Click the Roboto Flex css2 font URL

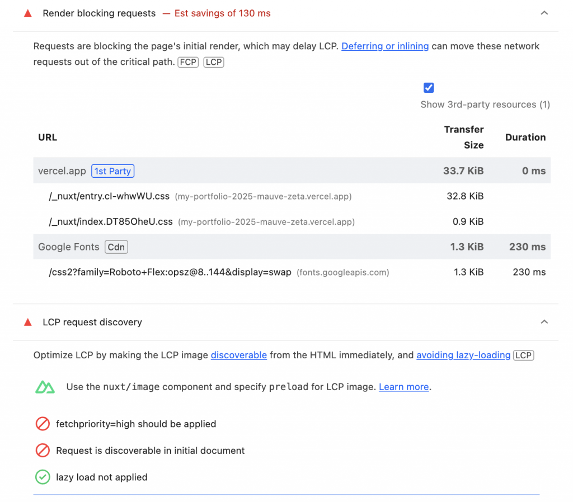tap(170, 272)
